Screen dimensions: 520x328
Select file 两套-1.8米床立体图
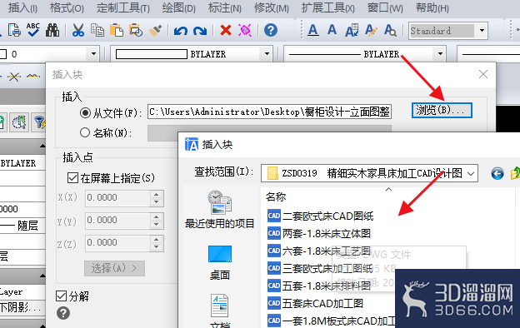pyautogui.click(x=319, y=234)
